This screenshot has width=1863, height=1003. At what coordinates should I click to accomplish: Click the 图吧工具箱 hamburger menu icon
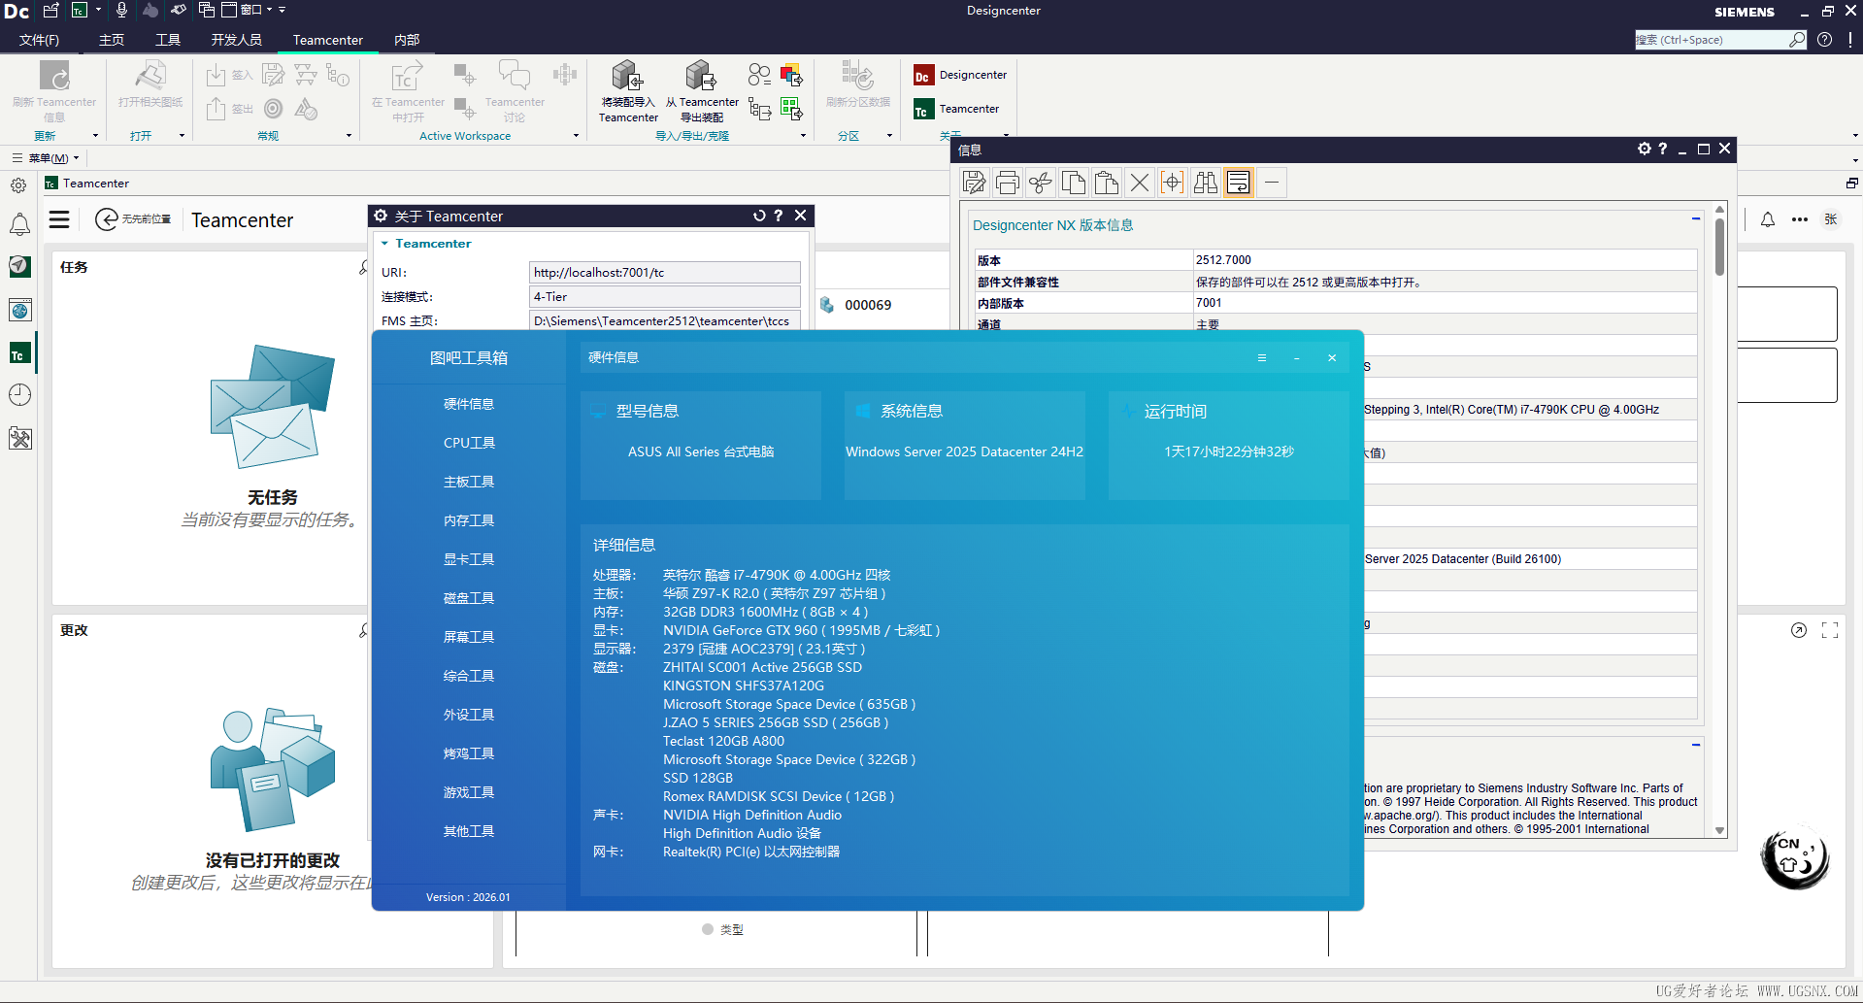[1262, 358]
